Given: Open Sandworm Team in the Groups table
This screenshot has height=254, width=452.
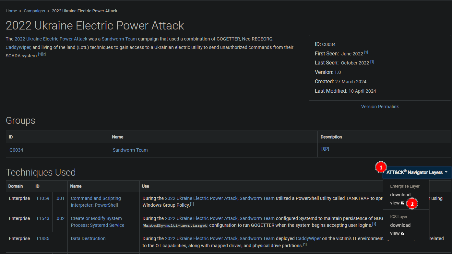Looking at the screenshot, I should 130,150.
